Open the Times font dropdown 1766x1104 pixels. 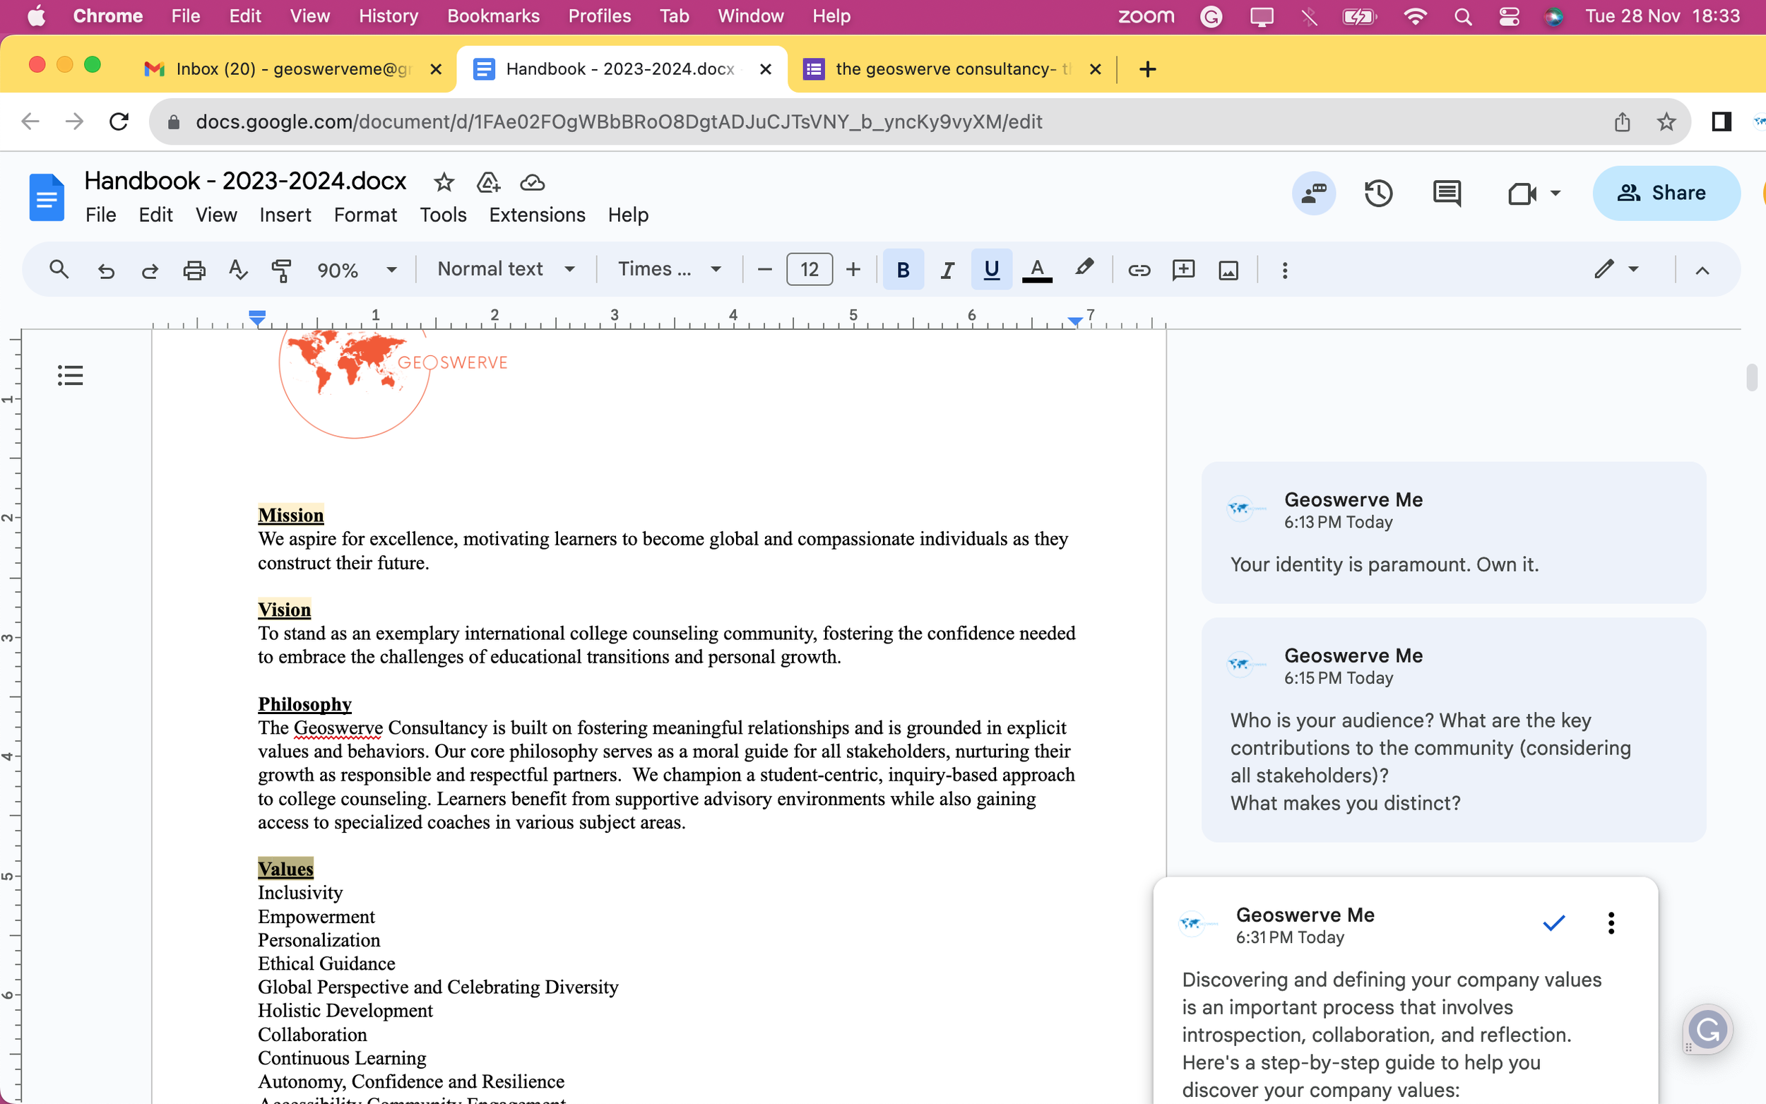(x=670, y=269)
